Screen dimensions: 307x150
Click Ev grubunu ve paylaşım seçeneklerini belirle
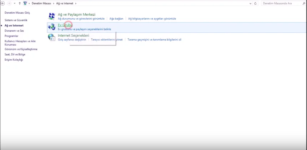tap(84, 29)
